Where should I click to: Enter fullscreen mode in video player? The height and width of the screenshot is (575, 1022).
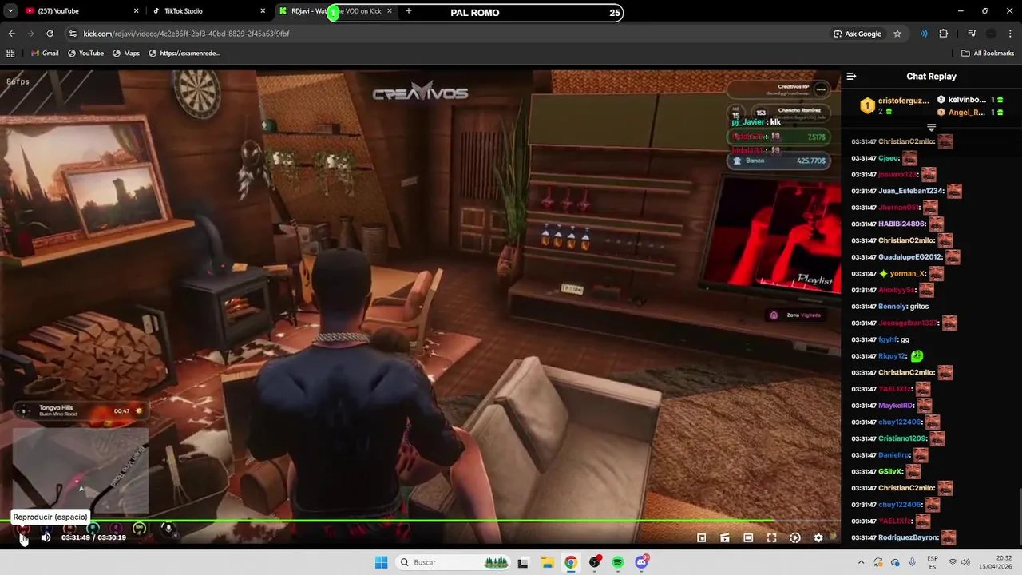tap(771, 537)
